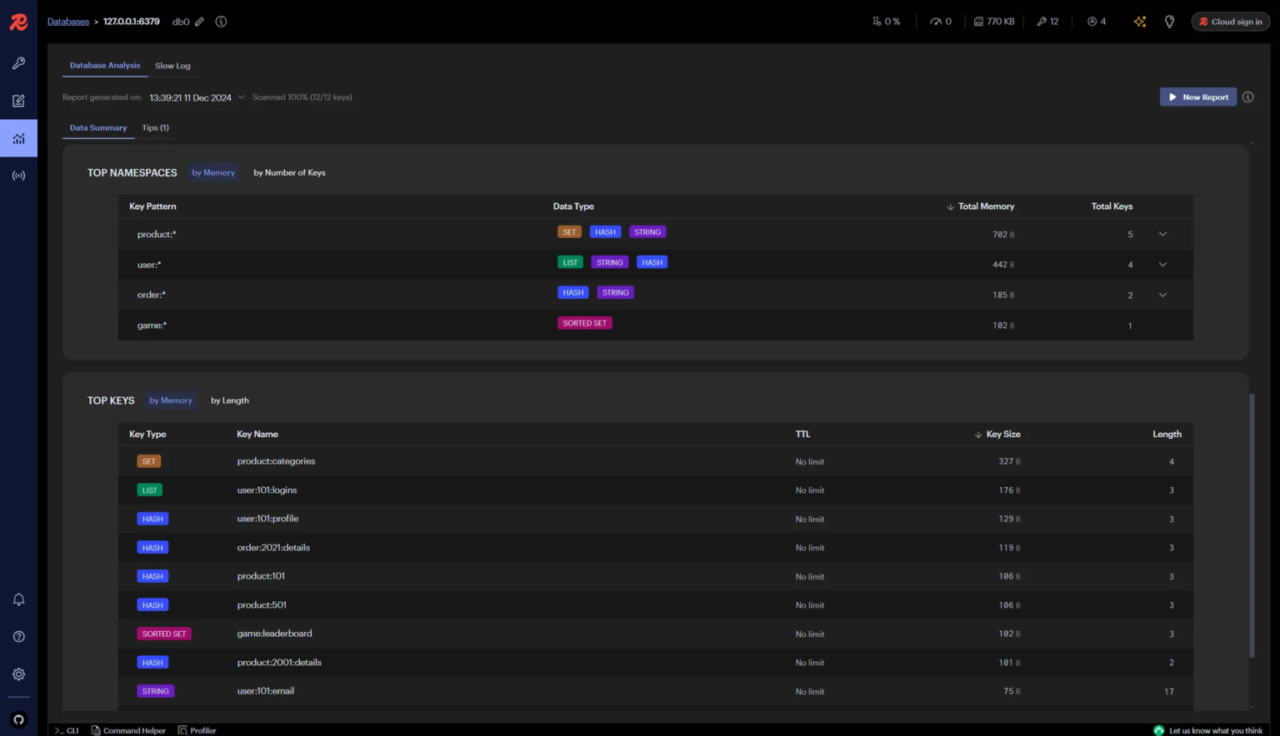
Task: Start a New Report
Action: pyautogui.click(x=1198, y=97)
